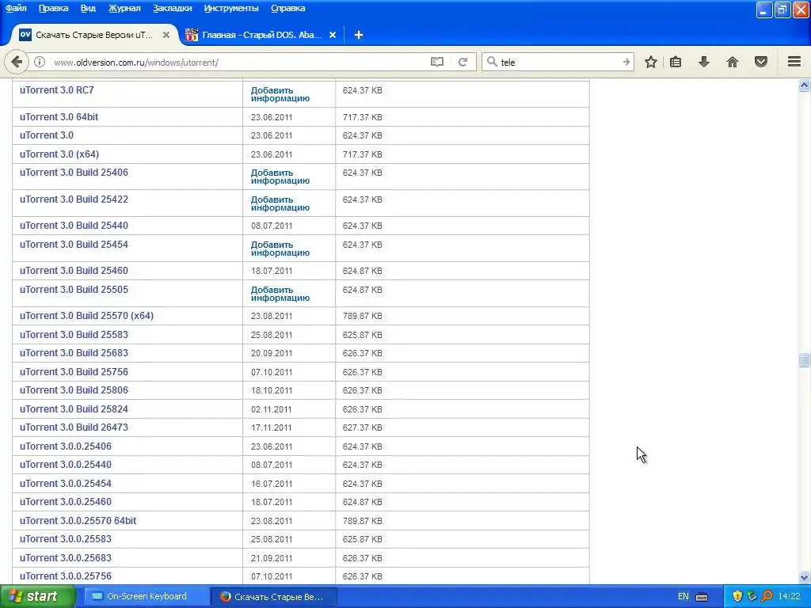This screenshot has height=608, width=811.
Task: Open uTorrent 3.0 Build 25440 link
Action: tap(74, 226)
